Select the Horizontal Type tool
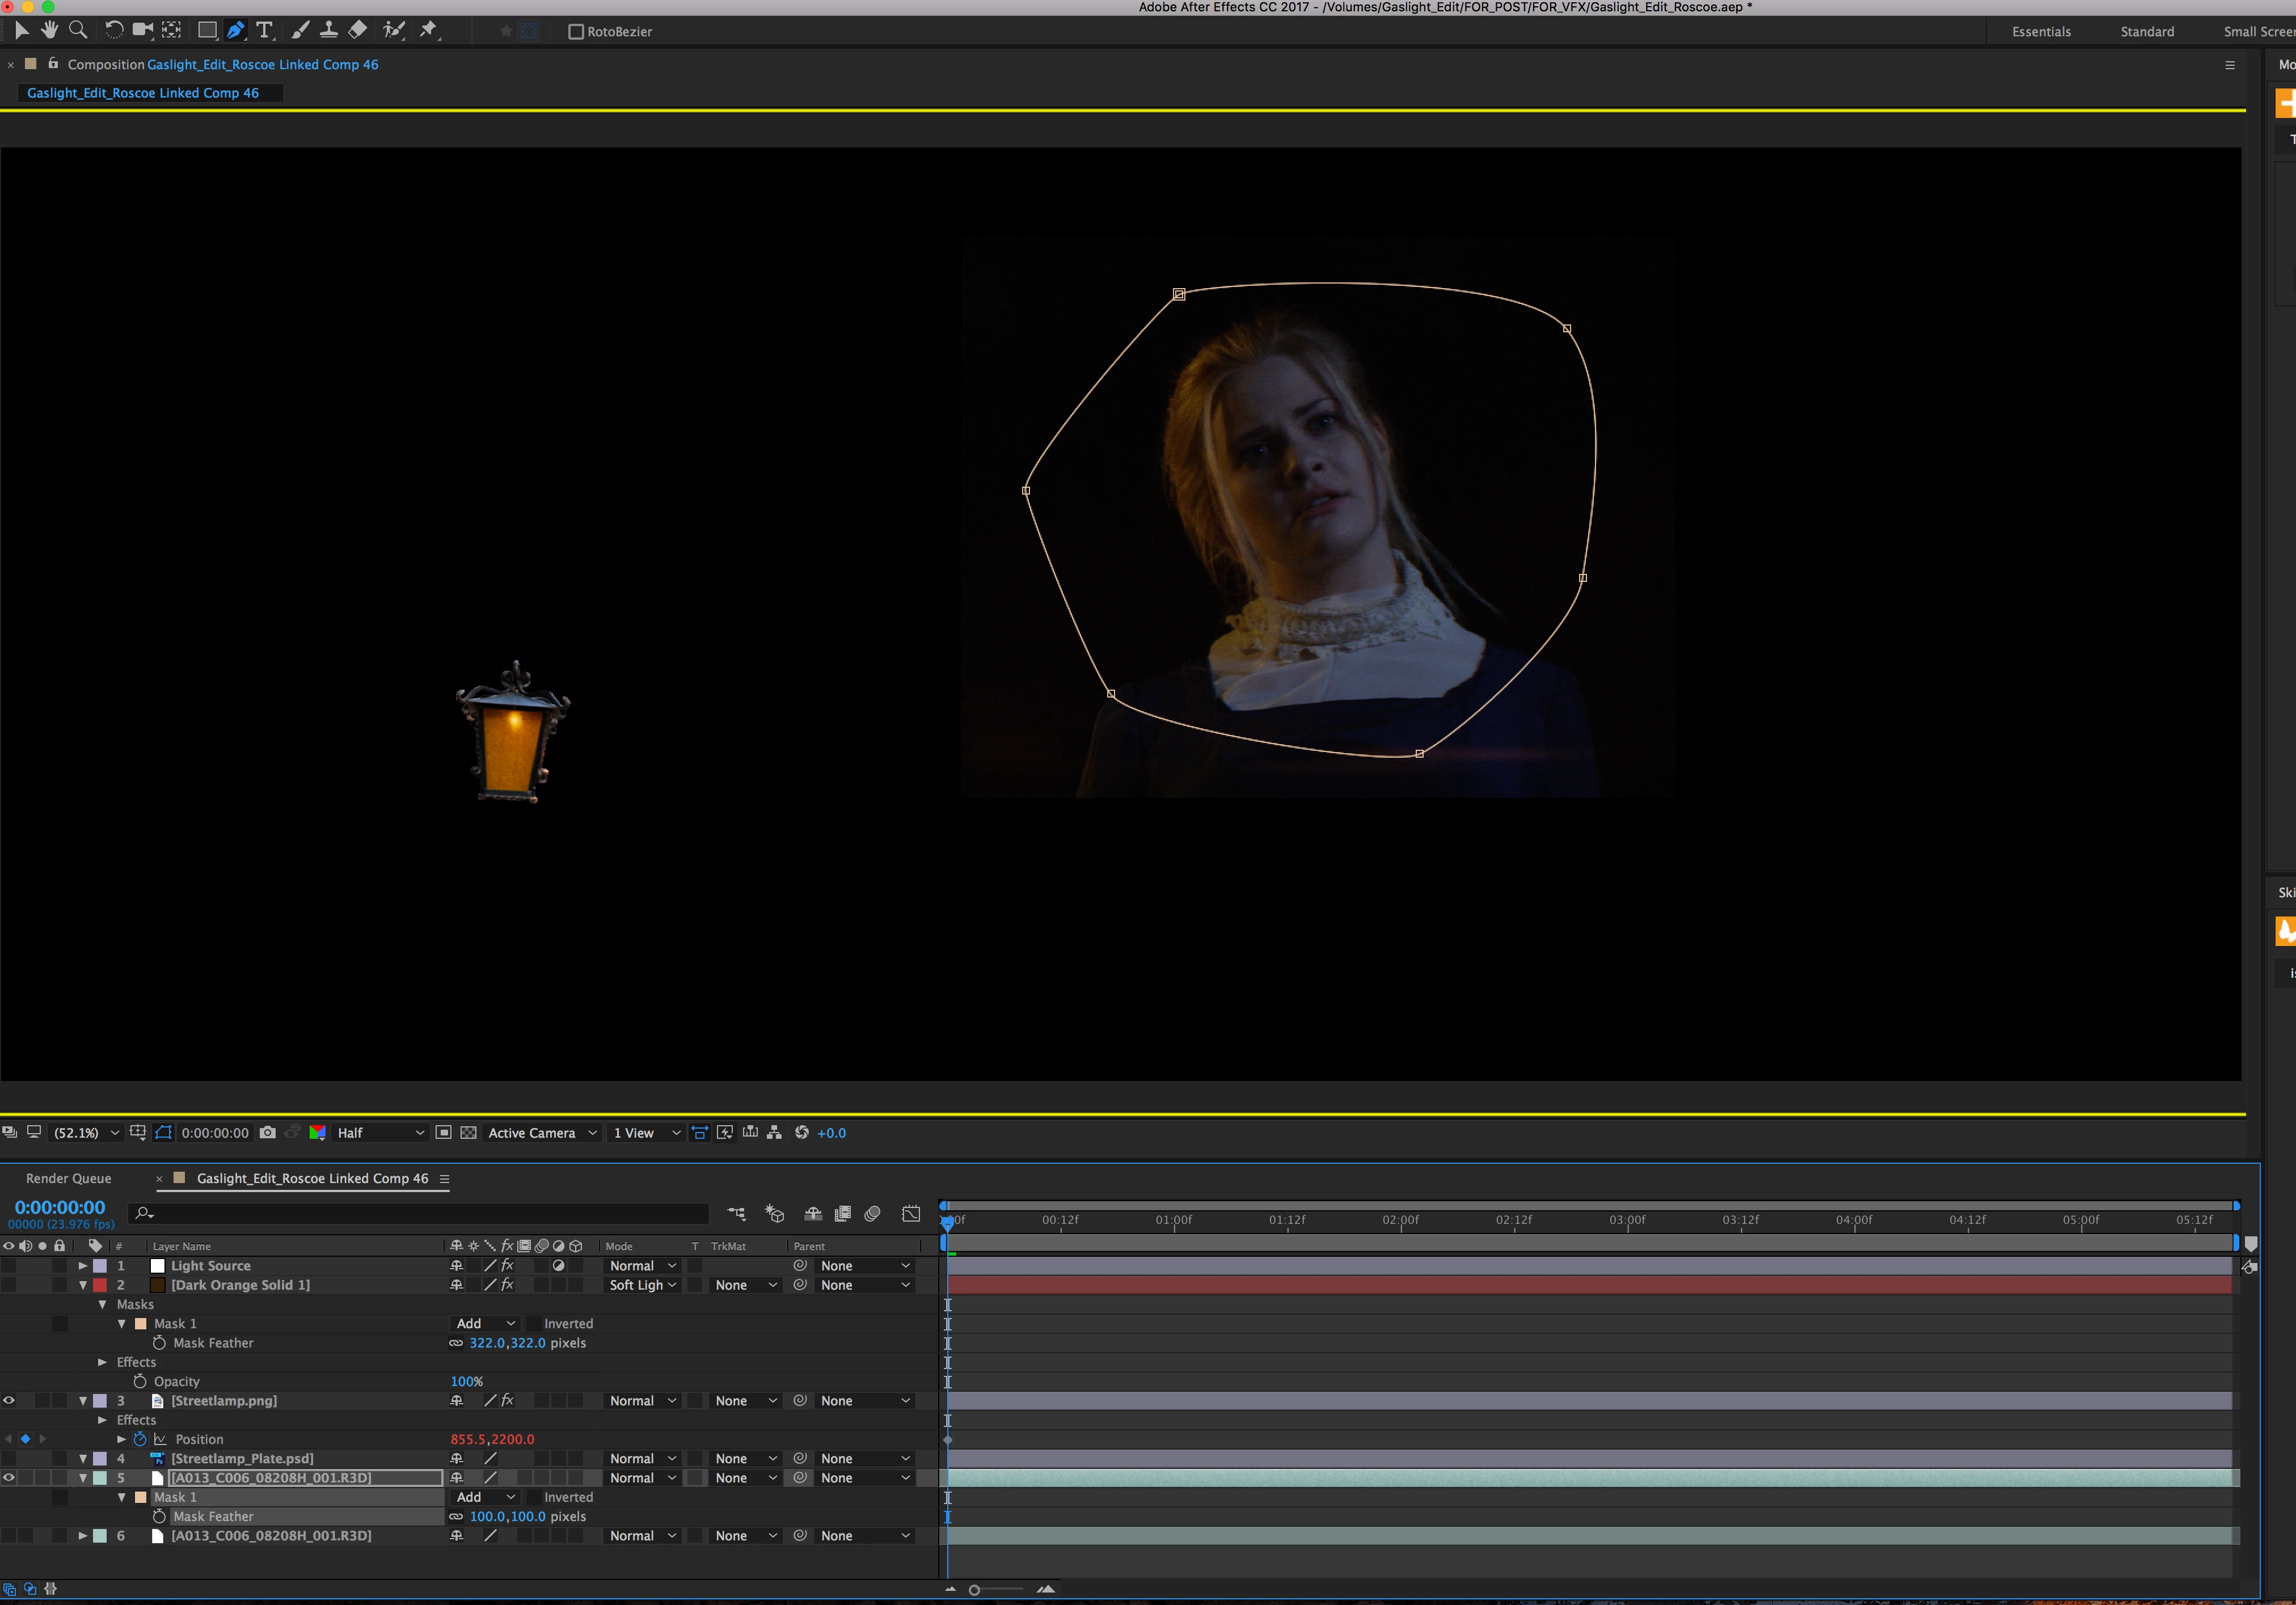 pyautogui.click(x=264, y=30)
